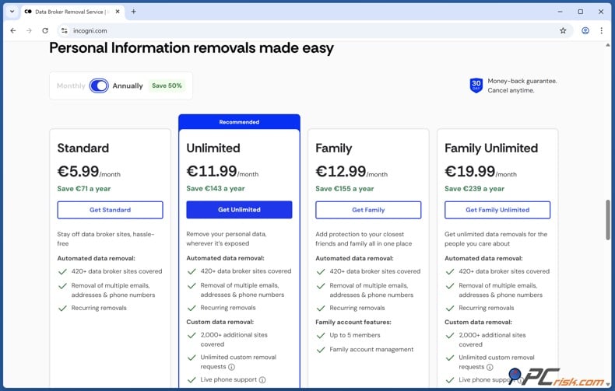Click the Get Unlimited button
This screenshot has width=615, height=391.
point(239,210)
